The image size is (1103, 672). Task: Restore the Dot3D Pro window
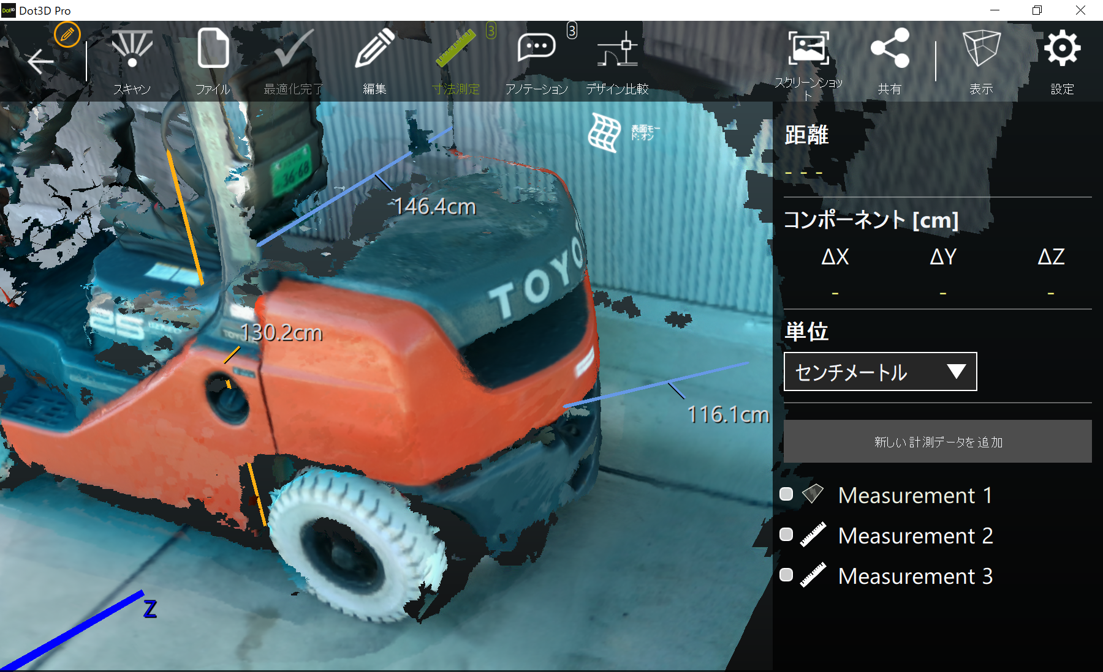point(1037,10)
